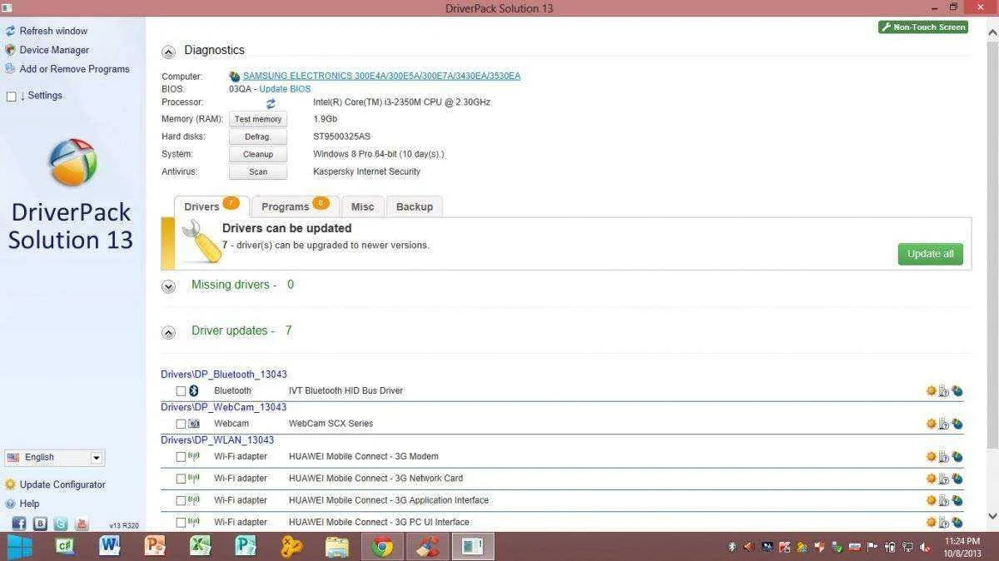Open the Twitter icon in sidebar
The image size is (999, 561).
tap(61, 524)
